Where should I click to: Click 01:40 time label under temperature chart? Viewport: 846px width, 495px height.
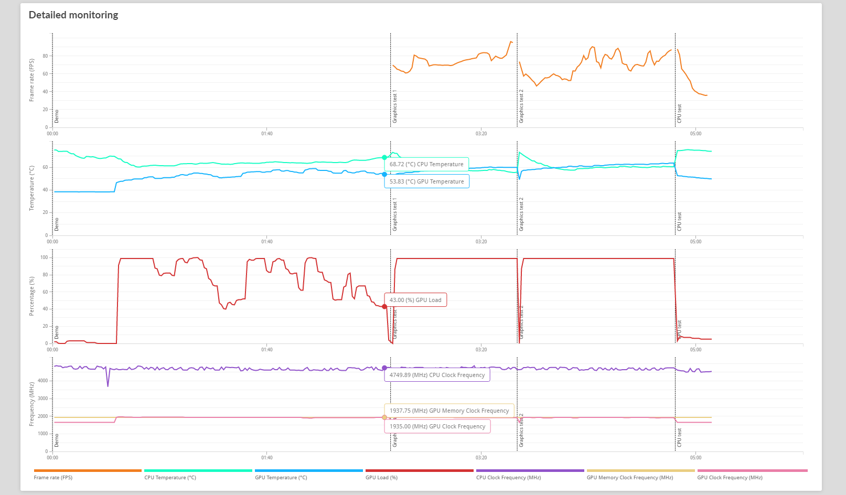pos(267,242)
